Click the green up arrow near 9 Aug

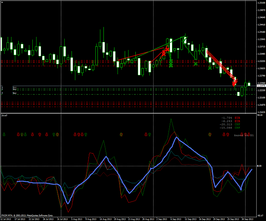(86, 134)
